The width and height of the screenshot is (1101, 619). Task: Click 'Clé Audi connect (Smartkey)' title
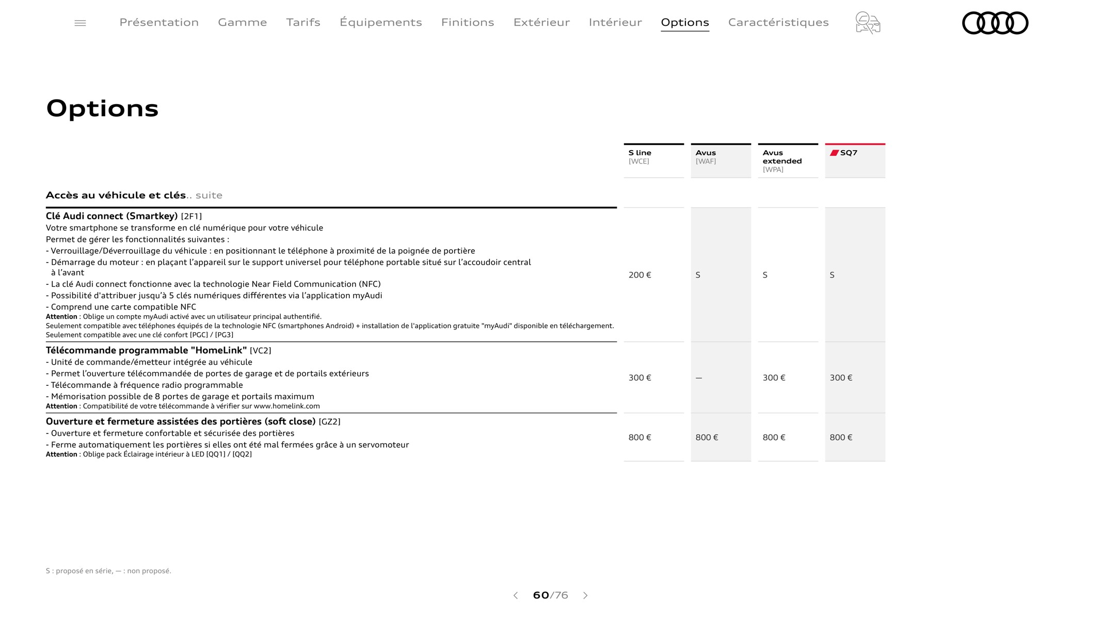click(x=111, y=216)
